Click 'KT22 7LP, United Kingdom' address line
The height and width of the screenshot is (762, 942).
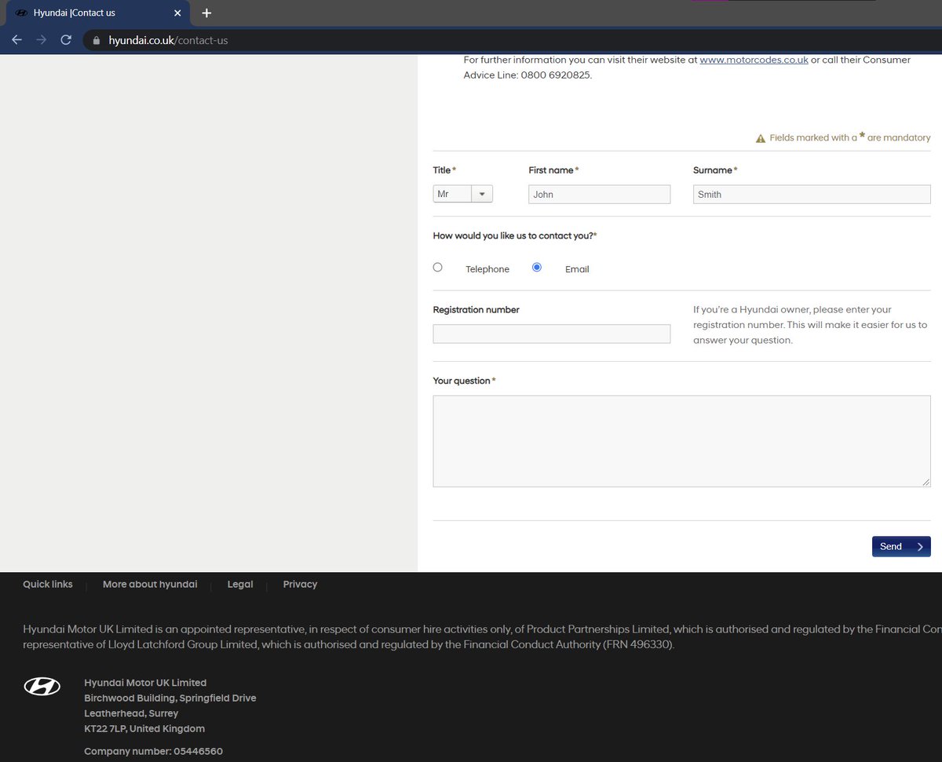click(144, 728)
